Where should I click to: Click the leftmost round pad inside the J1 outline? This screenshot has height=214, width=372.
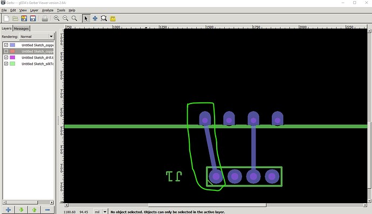click(x=216, y=176)
